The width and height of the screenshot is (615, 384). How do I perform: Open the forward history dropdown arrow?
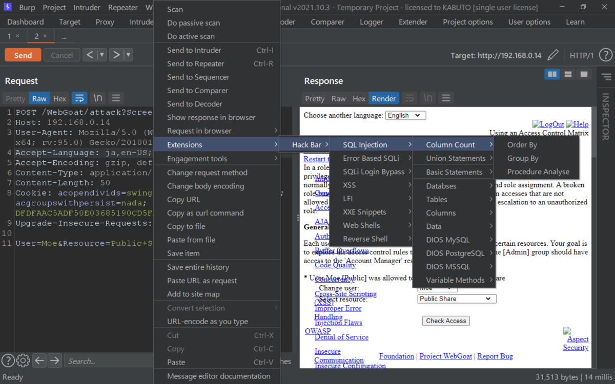(128, 55)
